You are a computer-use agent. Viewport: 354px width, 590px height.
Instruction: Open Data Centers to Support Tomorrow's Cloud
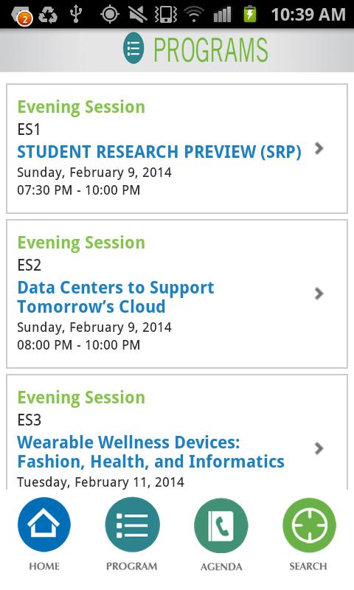(116, 297)
